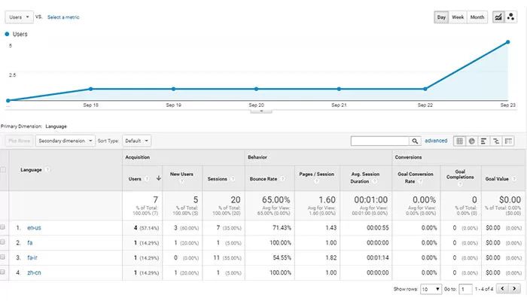Click the Language primary dimension label
527x301 pixels.
(x=56, y=126)
